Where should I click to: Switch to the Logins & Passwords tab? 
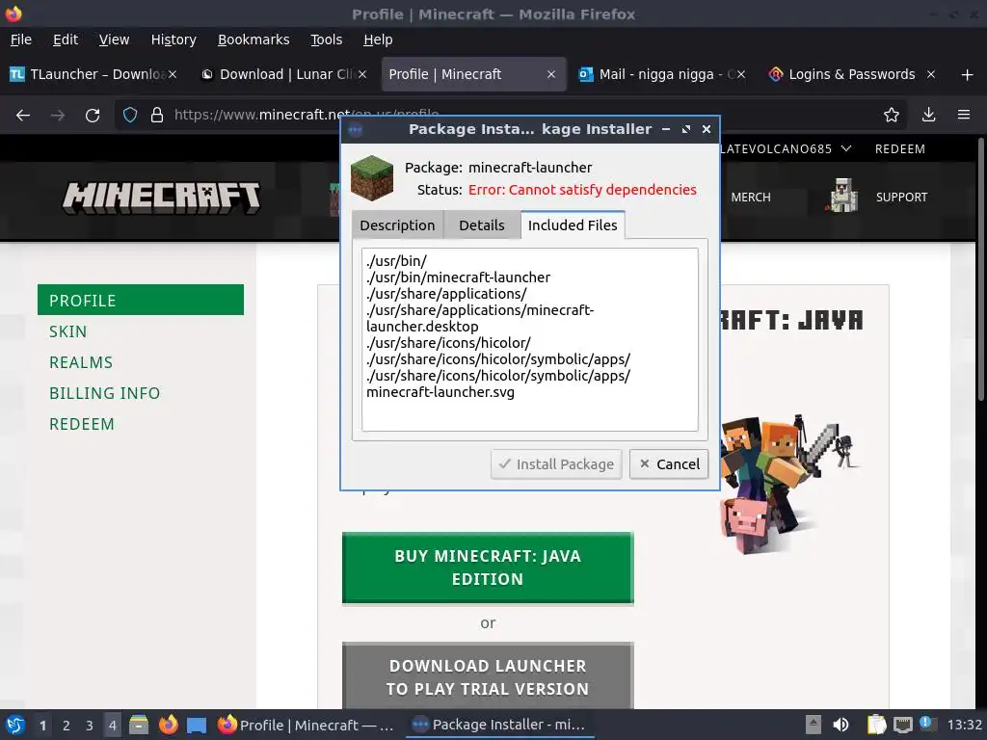pyautogui.click(x=852, y=74)
